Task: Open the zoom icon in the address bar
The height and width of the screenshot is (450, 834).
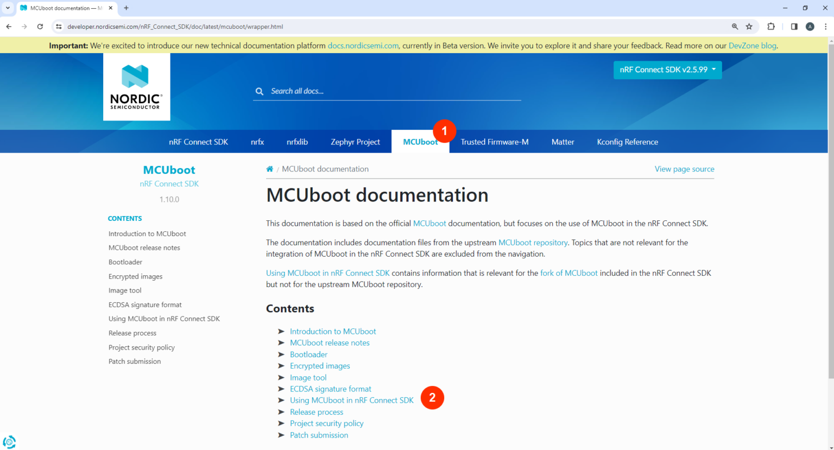Action: coord(735,26)
